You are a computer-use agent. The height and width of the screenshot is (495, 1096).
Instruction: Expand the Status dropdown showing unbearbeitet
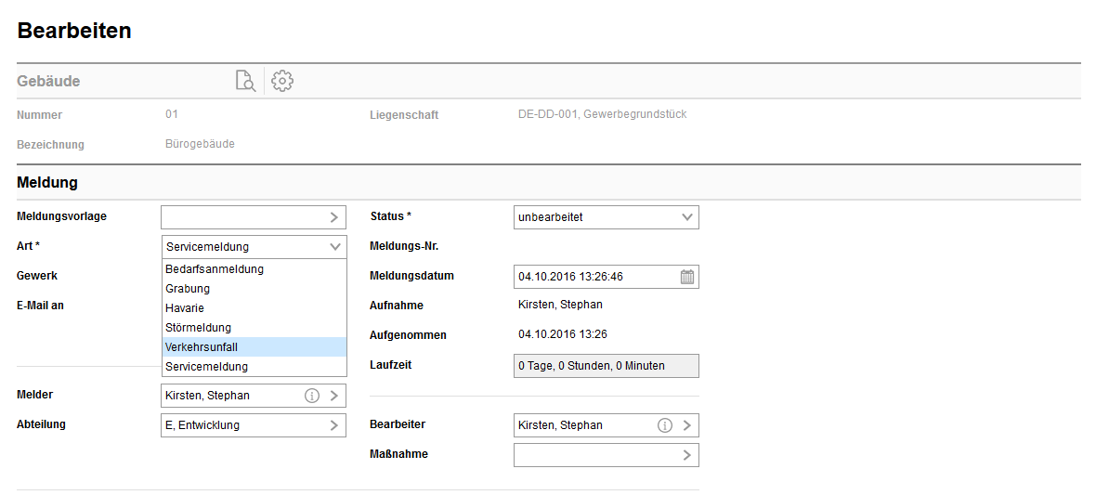[687, 217]
